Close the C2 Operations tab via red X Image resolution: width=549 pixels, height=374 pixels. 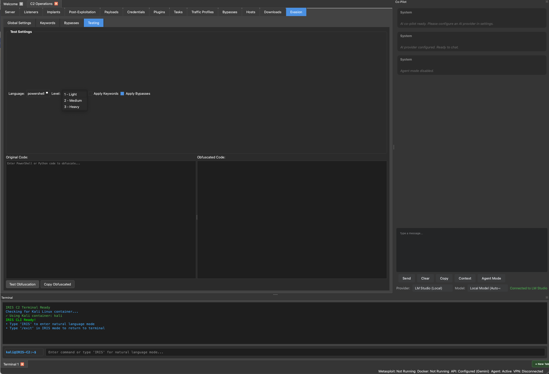pos(56,4)
